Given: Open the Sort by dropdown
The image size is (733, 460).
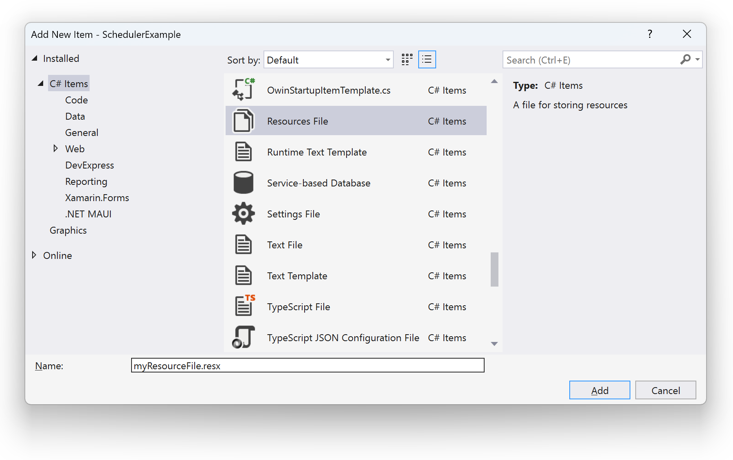Looking at the screenshot, I should pyautogui.click(x=328, y=60).
